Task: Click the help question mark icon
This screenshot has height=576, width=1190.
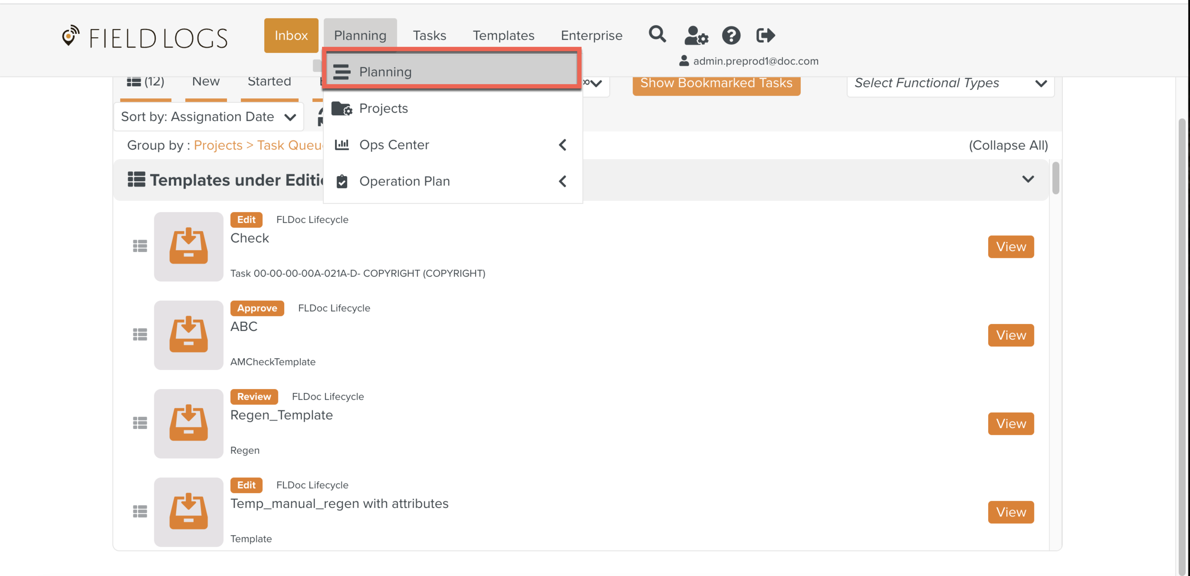Action: (731, 35)
